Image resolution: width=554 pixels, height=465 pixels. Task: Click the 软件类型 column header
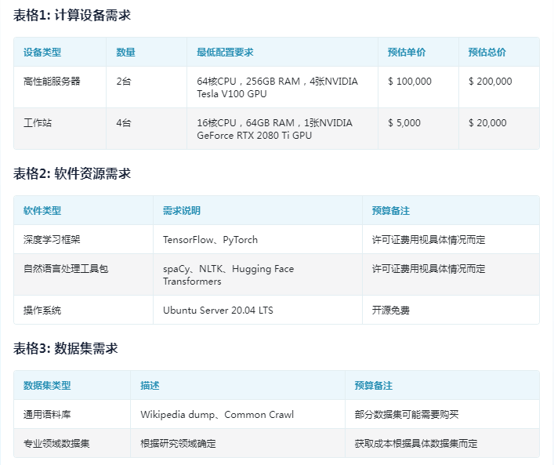click(x=83, y=210)
